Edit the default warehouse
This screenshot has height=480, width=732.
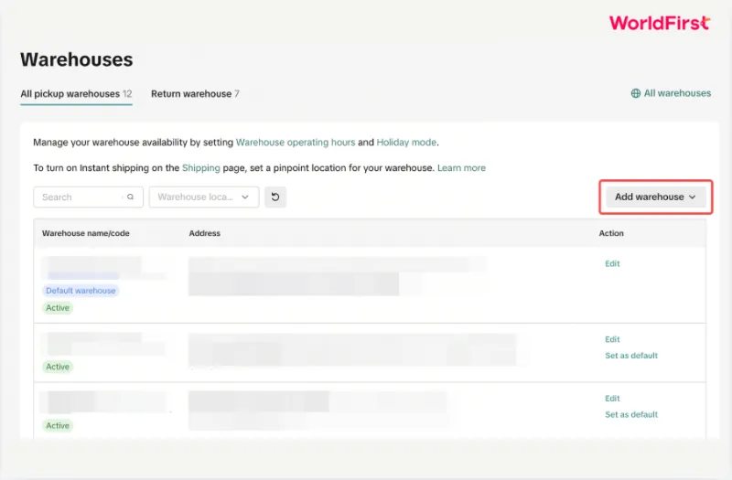(x=612, y=263)
